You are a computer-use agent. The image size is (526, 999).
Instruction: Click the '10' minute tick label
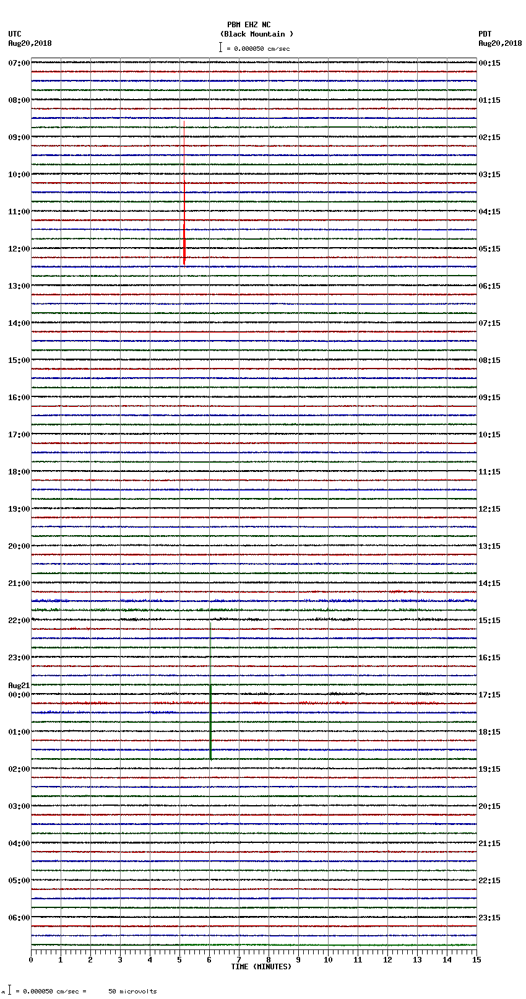pos(328,960)
